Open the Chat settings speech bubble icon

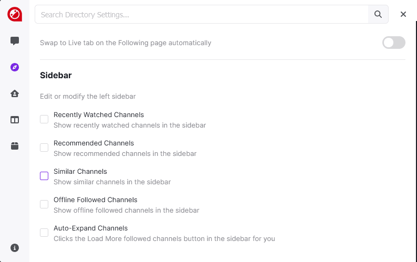15,41
